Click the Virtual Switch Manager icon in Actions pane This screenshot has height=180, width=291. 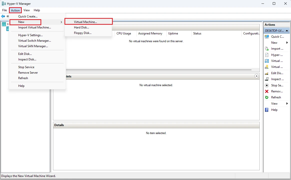click(x=267, y=61)
